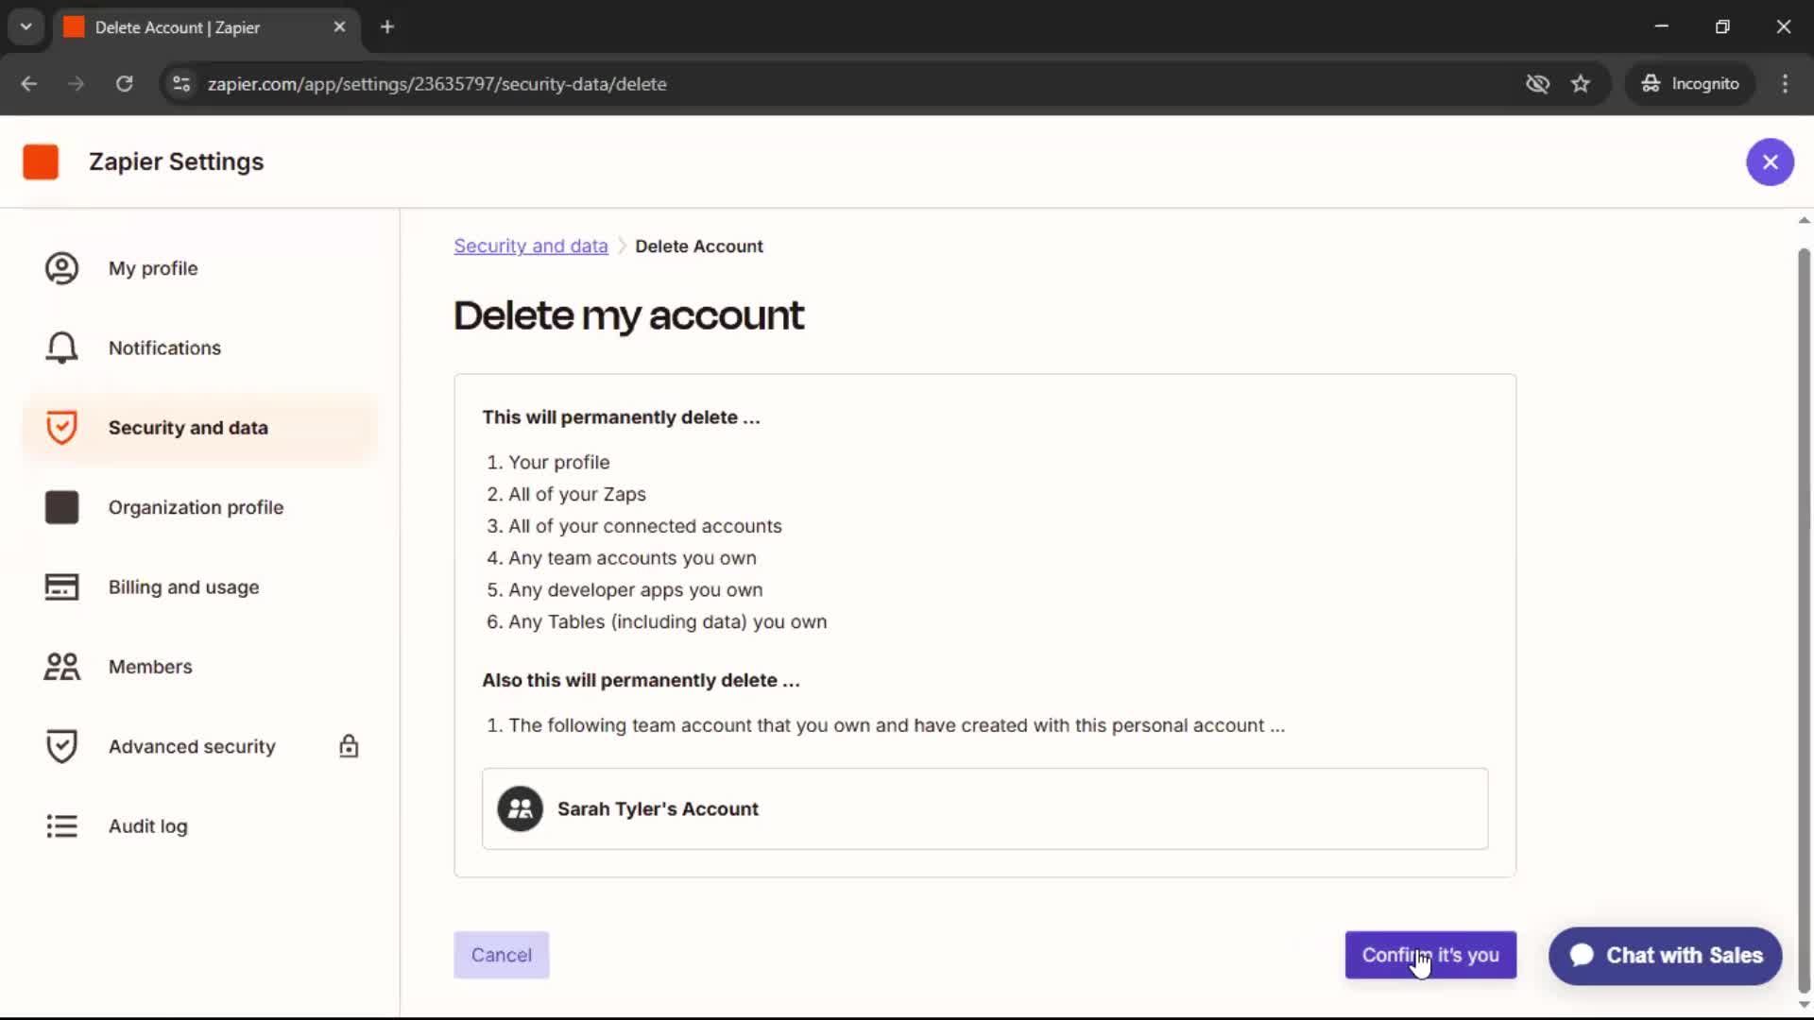Click the Advanced security shield icon

[61, 746]
